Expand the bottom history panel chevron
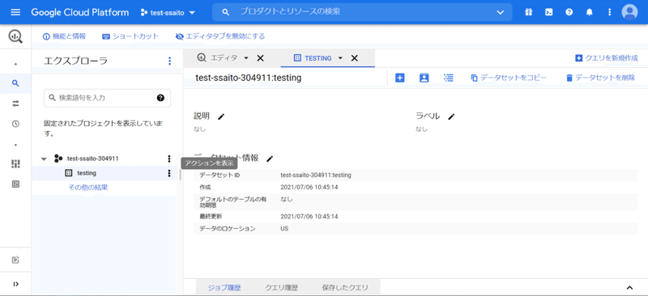The width and height of the screenshot is (648, 296). (x=629, y=288)
